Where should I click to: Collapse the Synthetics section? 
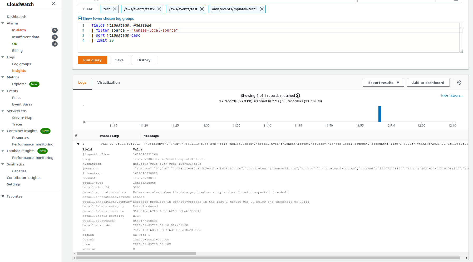tap(3, 164)
